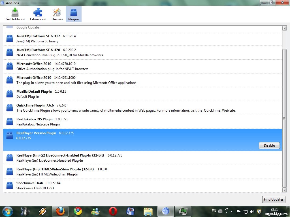Click the scrollbar up arrow
290x217 pixels.
284,28
